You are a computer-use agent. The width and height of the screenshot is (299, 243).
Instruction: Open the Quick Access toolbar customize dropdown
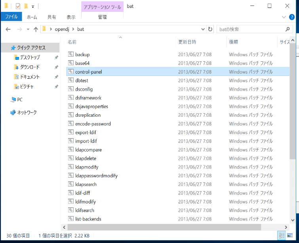tap(32, 6)
